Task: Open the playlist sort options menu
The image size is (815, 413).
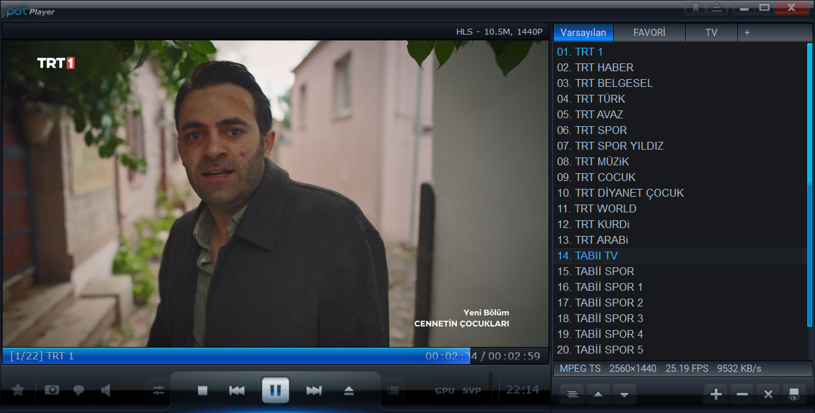Action: pyautogui.click(x=572, y=394)
